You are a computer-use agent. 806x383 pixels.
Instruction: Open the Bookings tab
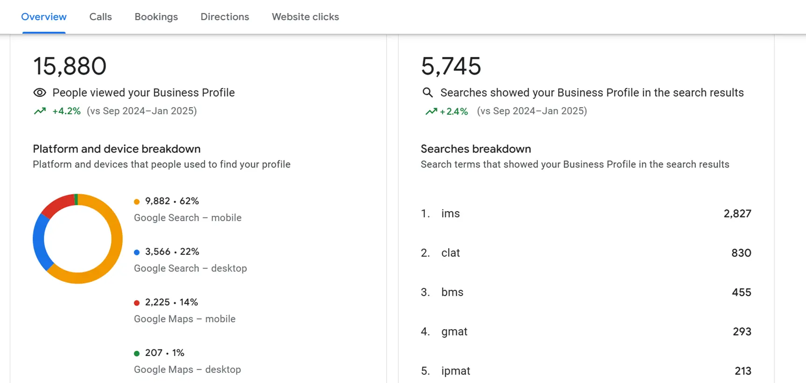coord(156,16)
